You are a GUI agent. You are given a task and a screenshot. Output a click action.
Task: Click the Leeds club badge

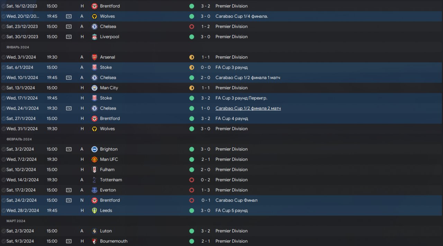[x=94, y=211]
